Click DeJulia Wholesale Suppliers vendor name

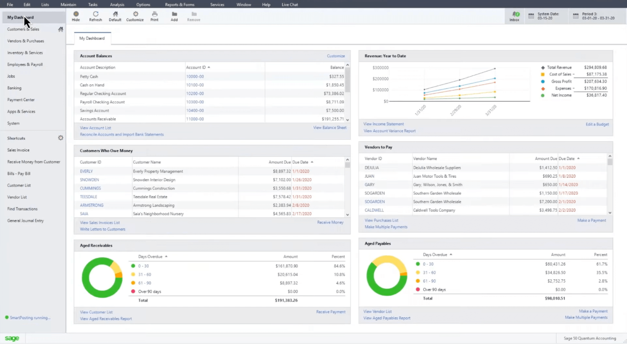pos(437,168)
